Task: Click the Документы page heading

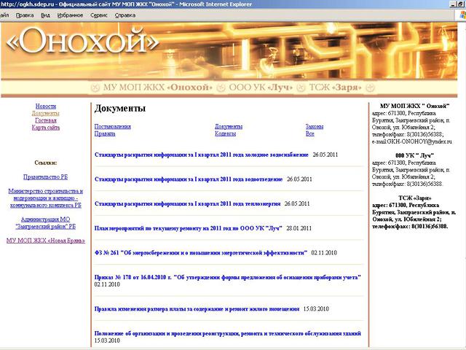Action: click(119, 109)
